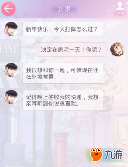The image size is (128, 167).
Task: Tap the pink back arrow button
Action: coord(8,9)
